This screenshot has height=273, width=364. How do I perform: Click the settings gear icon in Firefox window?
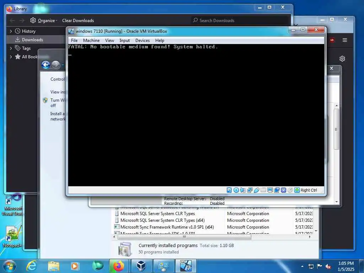[x=342, y=59]
